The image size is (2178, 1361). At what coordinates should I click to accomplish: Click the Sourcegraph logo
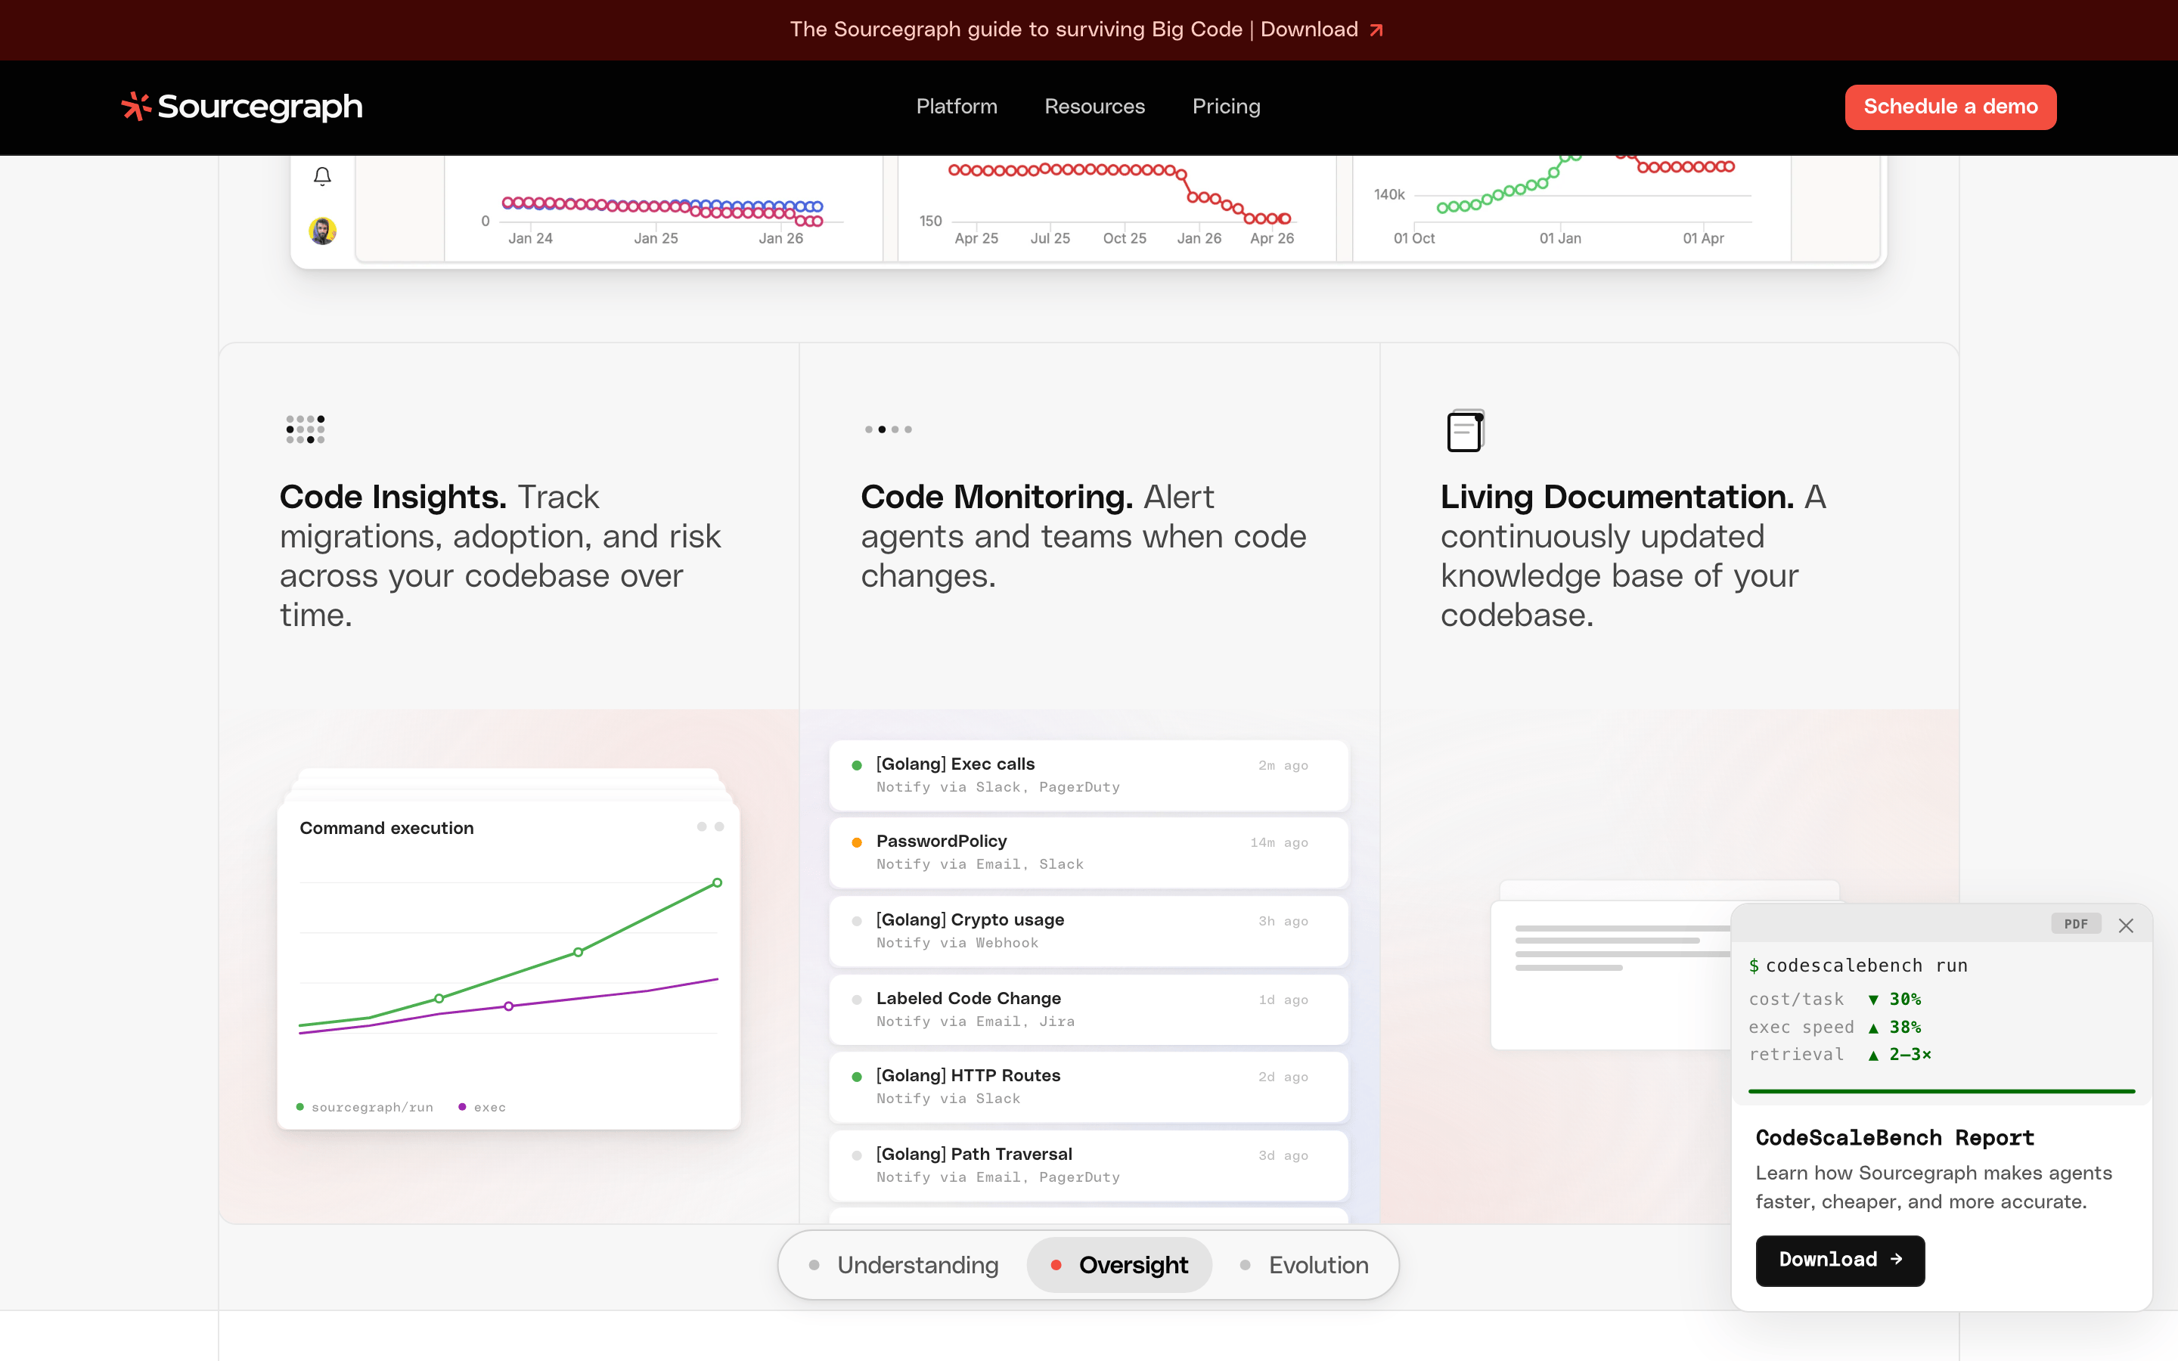click(x=242, y=106)
